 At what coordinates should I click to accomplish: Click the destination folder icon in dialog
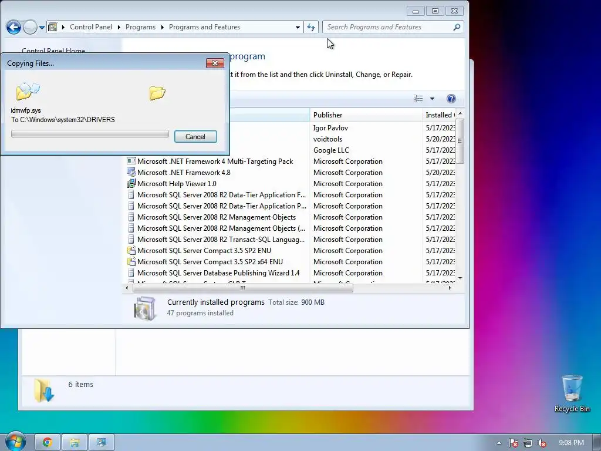click(157, 93)
